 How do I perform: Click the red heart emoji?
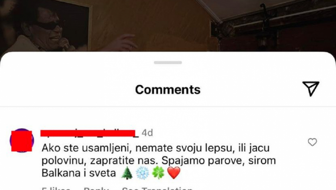(x=174, y=173)
